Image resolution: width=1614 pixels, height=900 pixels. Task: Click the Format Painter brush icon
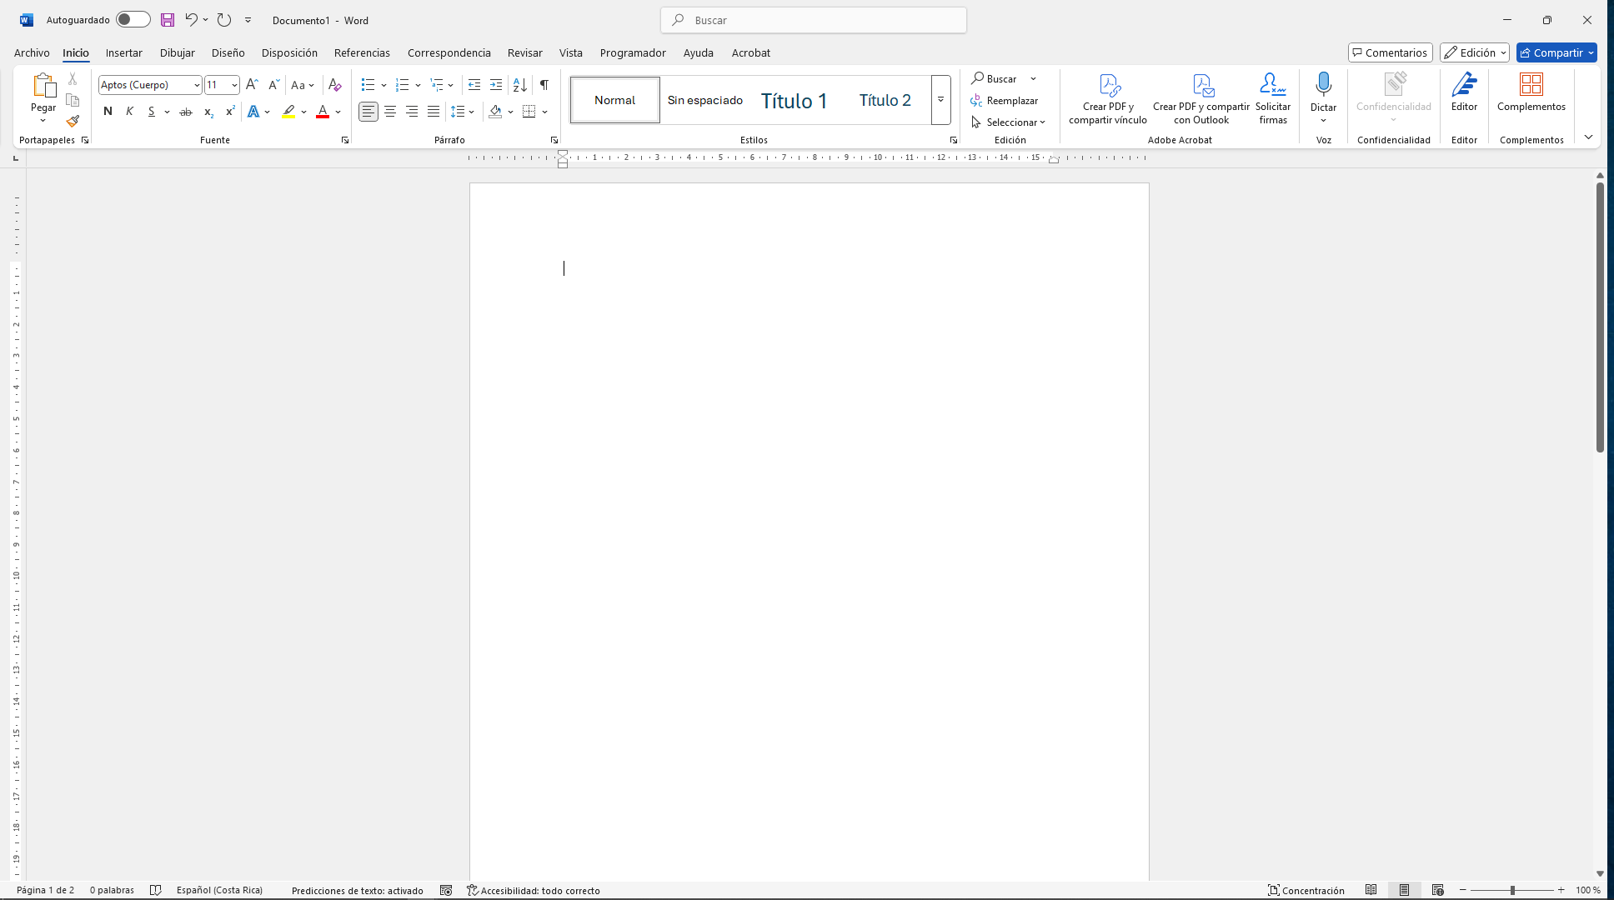[x=73, y=121]
